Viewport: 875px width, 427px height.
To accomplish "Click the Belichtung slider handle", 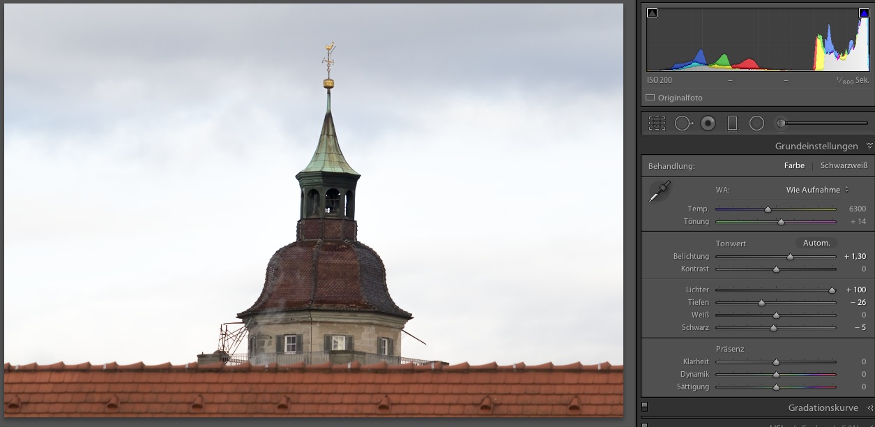I will pyautogui.click(x=790, y=257).
